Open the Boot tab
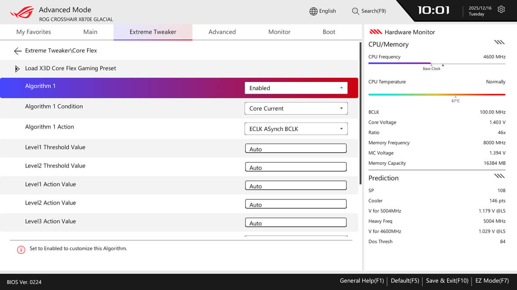Image resolution: width=517 pixels, height=290 pixels. pos(329,32)
